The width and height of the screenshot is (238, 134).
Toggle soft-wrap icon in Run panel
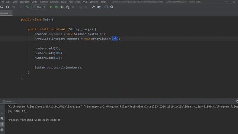[x=2, y=118]
